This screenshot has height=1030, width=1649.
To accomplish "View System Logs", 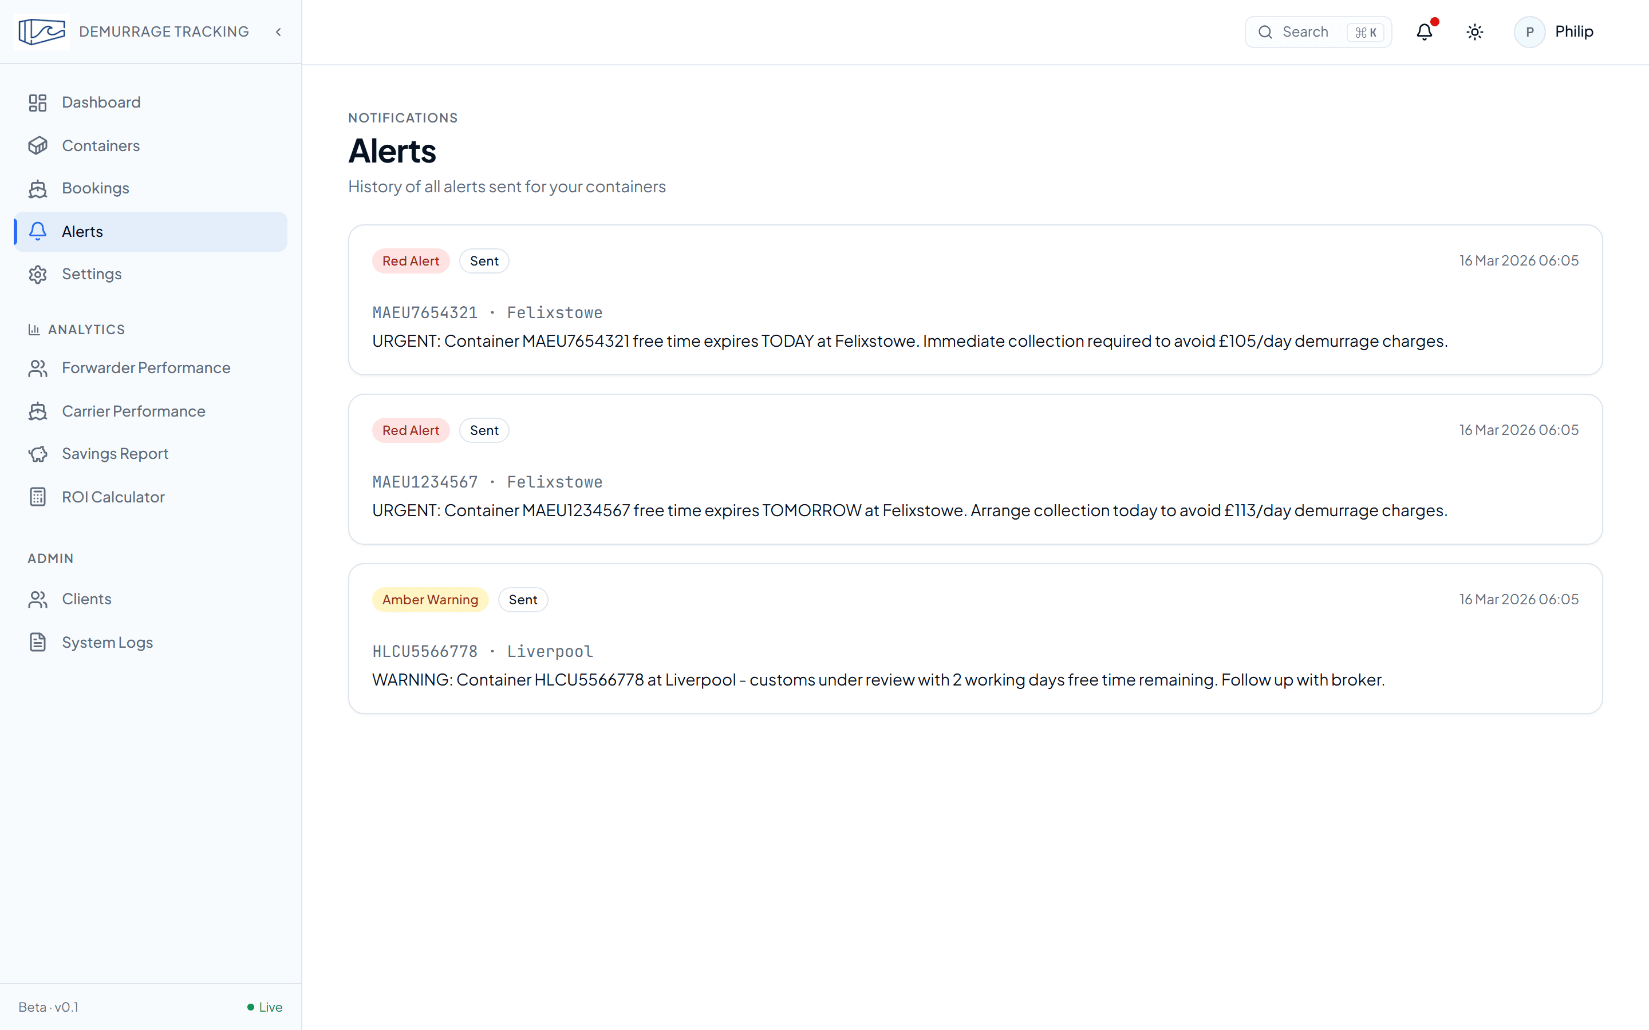I will point(107,641).
